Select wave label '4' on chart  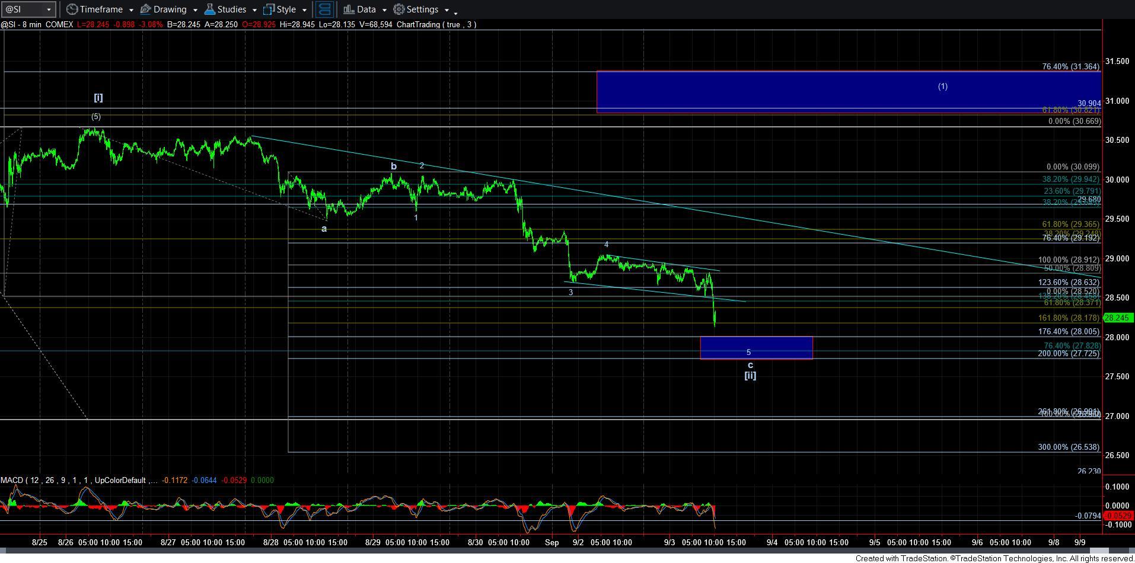coord(606,244)
